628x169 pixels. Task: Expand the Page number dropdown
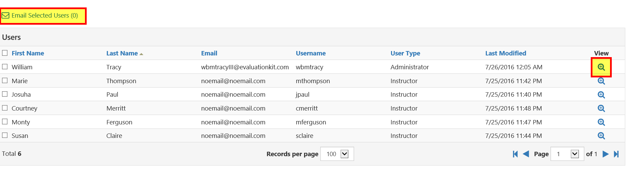click(567, 154)
